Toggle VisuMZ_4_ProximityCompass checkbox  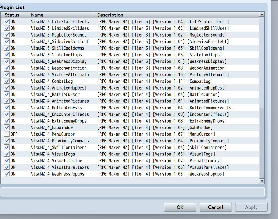click(7, 141)
